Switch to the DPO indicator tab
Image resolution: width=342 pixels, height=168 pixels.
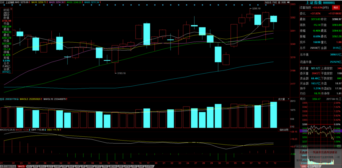click(97, 166)
